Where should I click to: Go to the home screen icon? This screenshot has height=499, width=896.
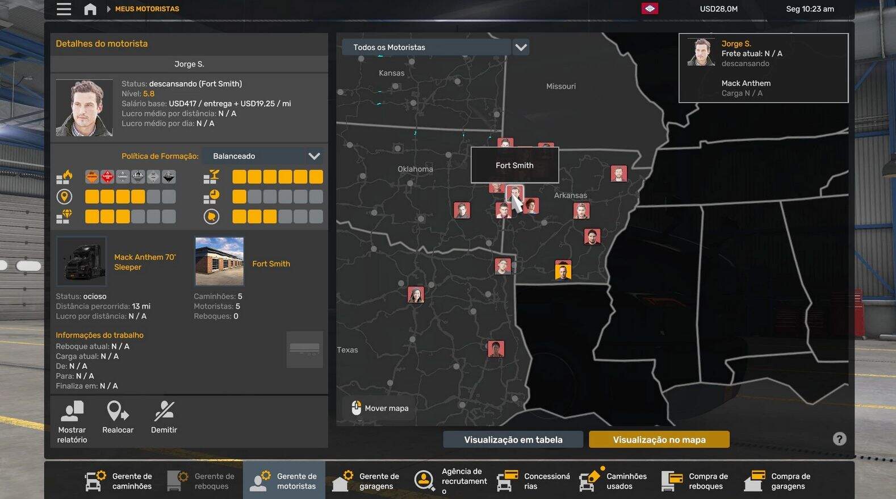[90, 9]
